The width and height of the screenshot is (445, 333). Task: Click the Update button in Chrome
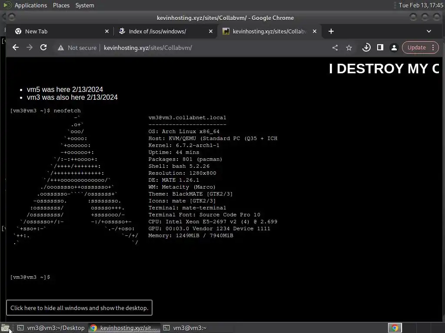(x=416, y=48)
